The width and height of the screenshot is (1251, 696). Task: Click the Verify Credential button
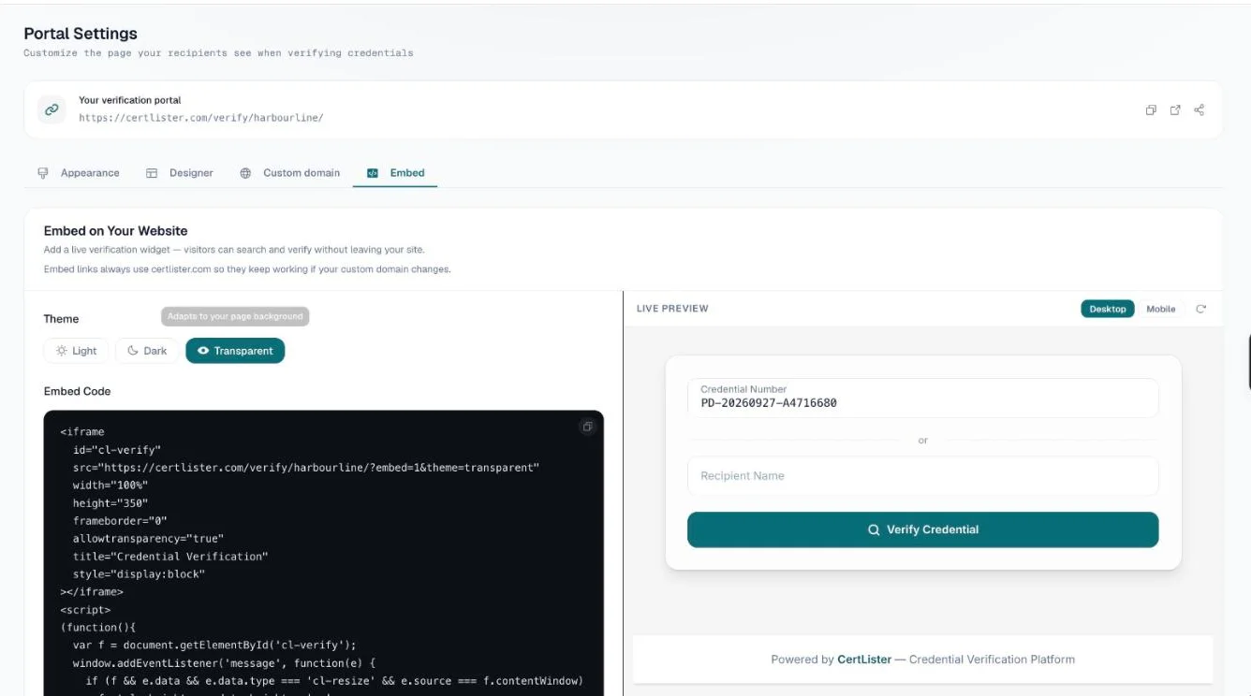coord(922,529)
